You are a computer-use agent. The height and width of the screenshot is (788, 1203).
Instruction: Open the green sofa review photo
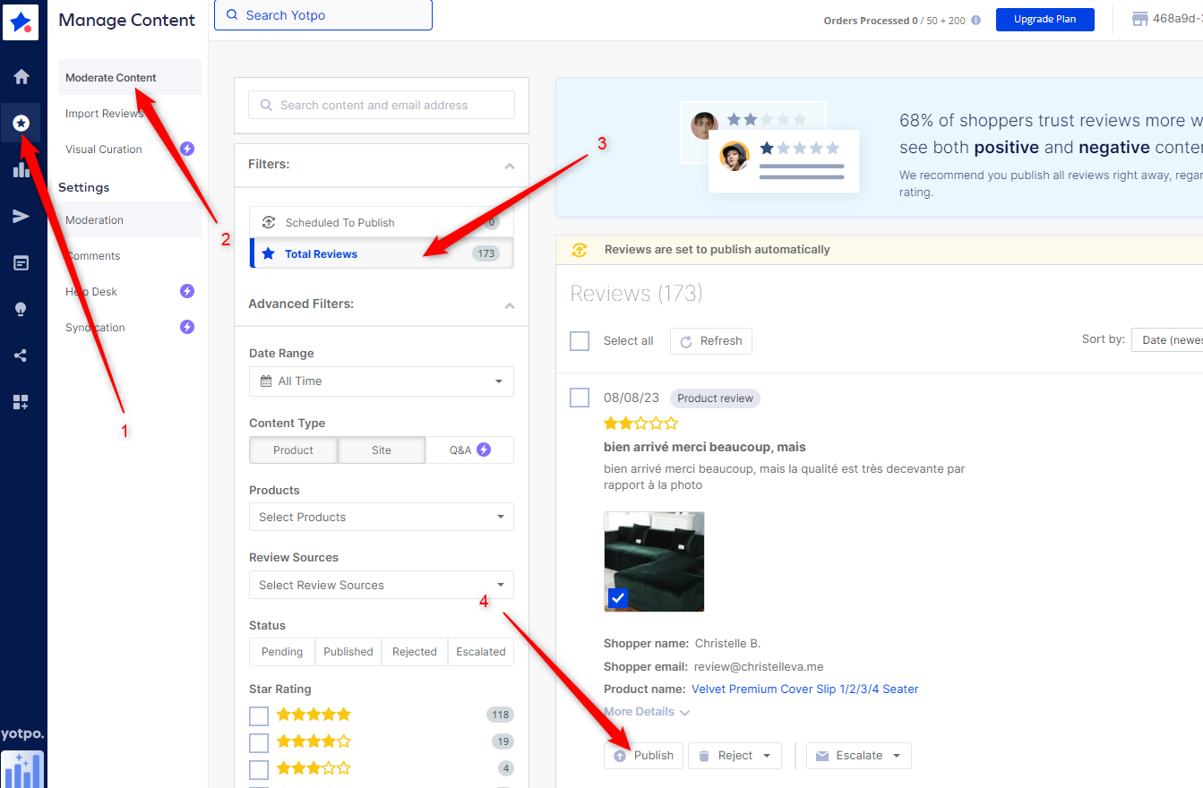pyautogui.click(x=655, y=561)
